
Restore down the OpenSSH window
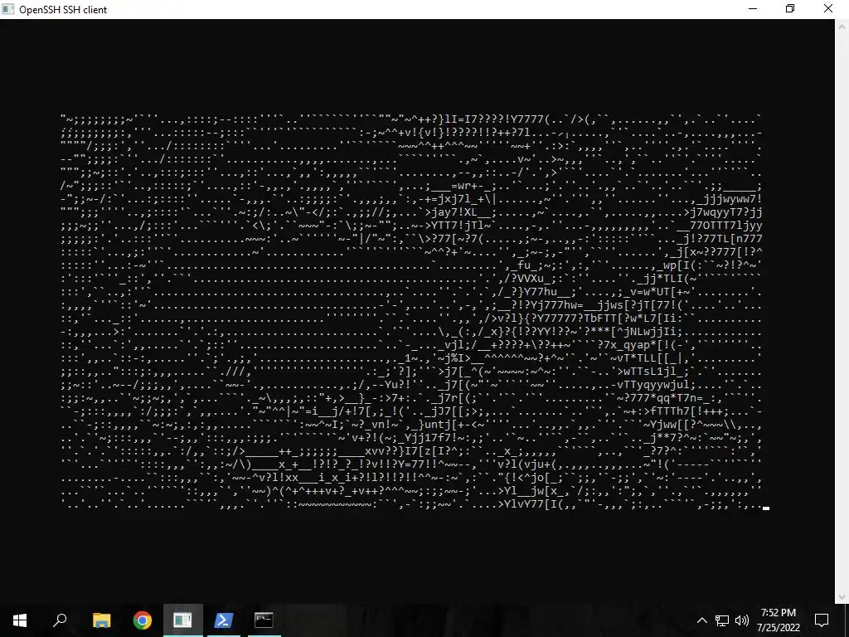coord(790,9)
